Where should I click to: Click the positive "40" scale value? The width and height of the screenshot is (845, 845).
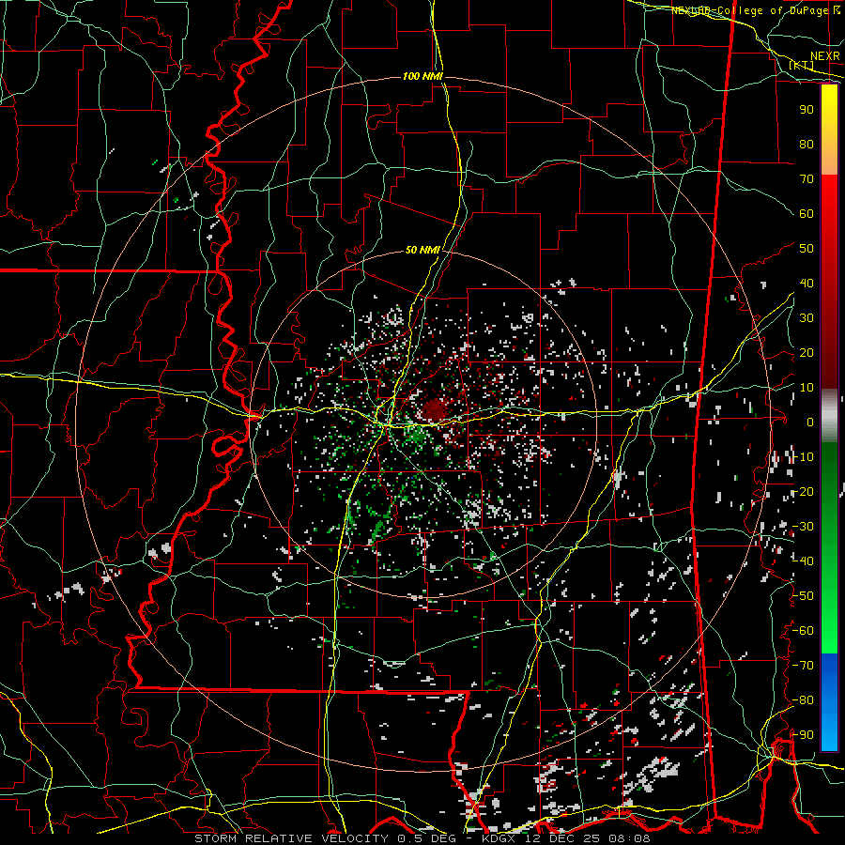[x=807, y=284]
